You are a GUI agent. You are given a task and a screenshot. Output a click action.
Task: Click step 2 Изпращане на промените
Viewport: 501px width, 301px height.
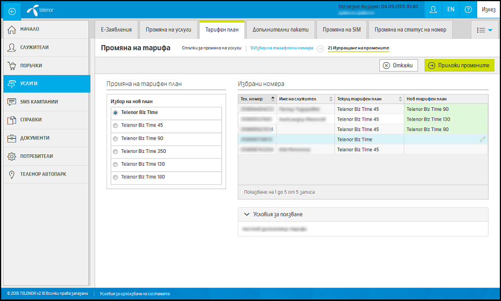359,48
